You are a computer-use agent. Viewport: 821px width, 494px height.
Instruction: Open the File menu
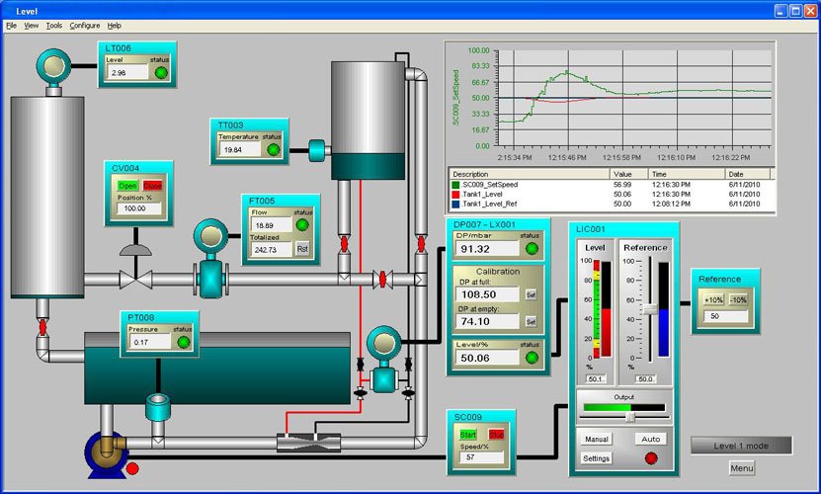point(11,25)
